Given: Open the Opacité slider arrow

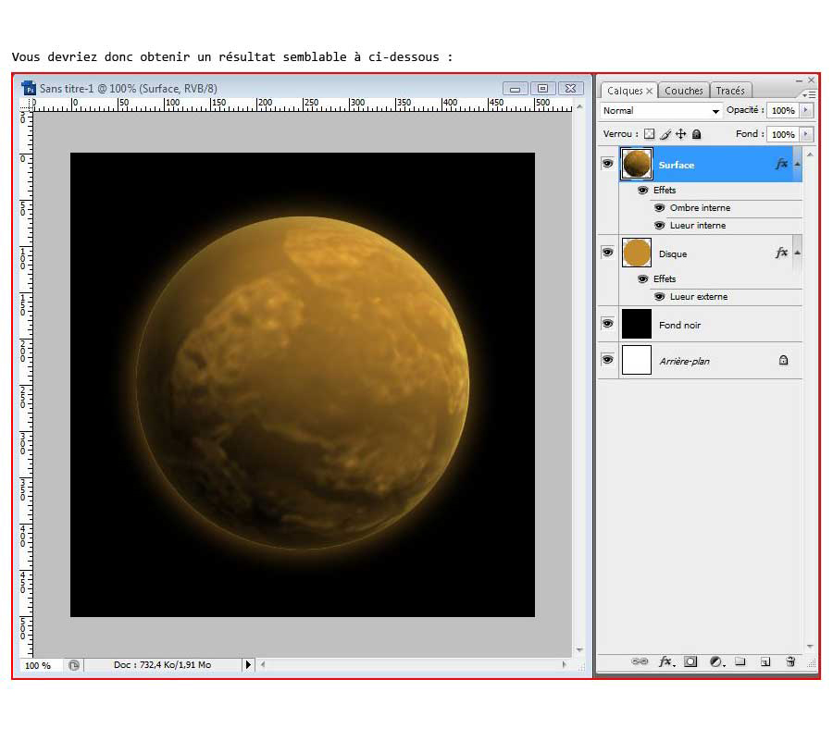Looking at the screenshot, I should tap(806, 111).
